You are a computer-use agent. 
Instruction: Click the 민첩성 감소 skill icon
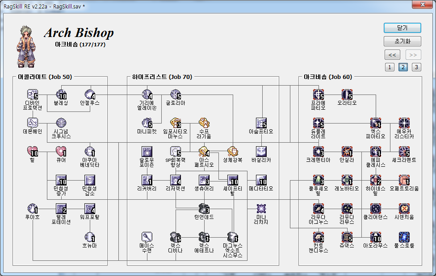pos(90,180)
